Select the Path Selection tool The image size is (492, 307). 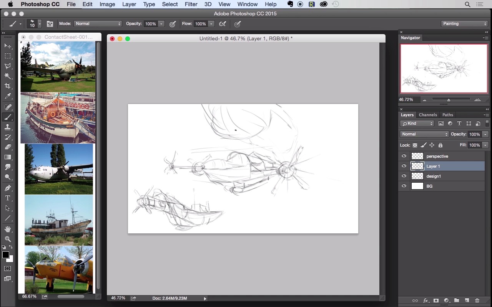coord(8,208)
